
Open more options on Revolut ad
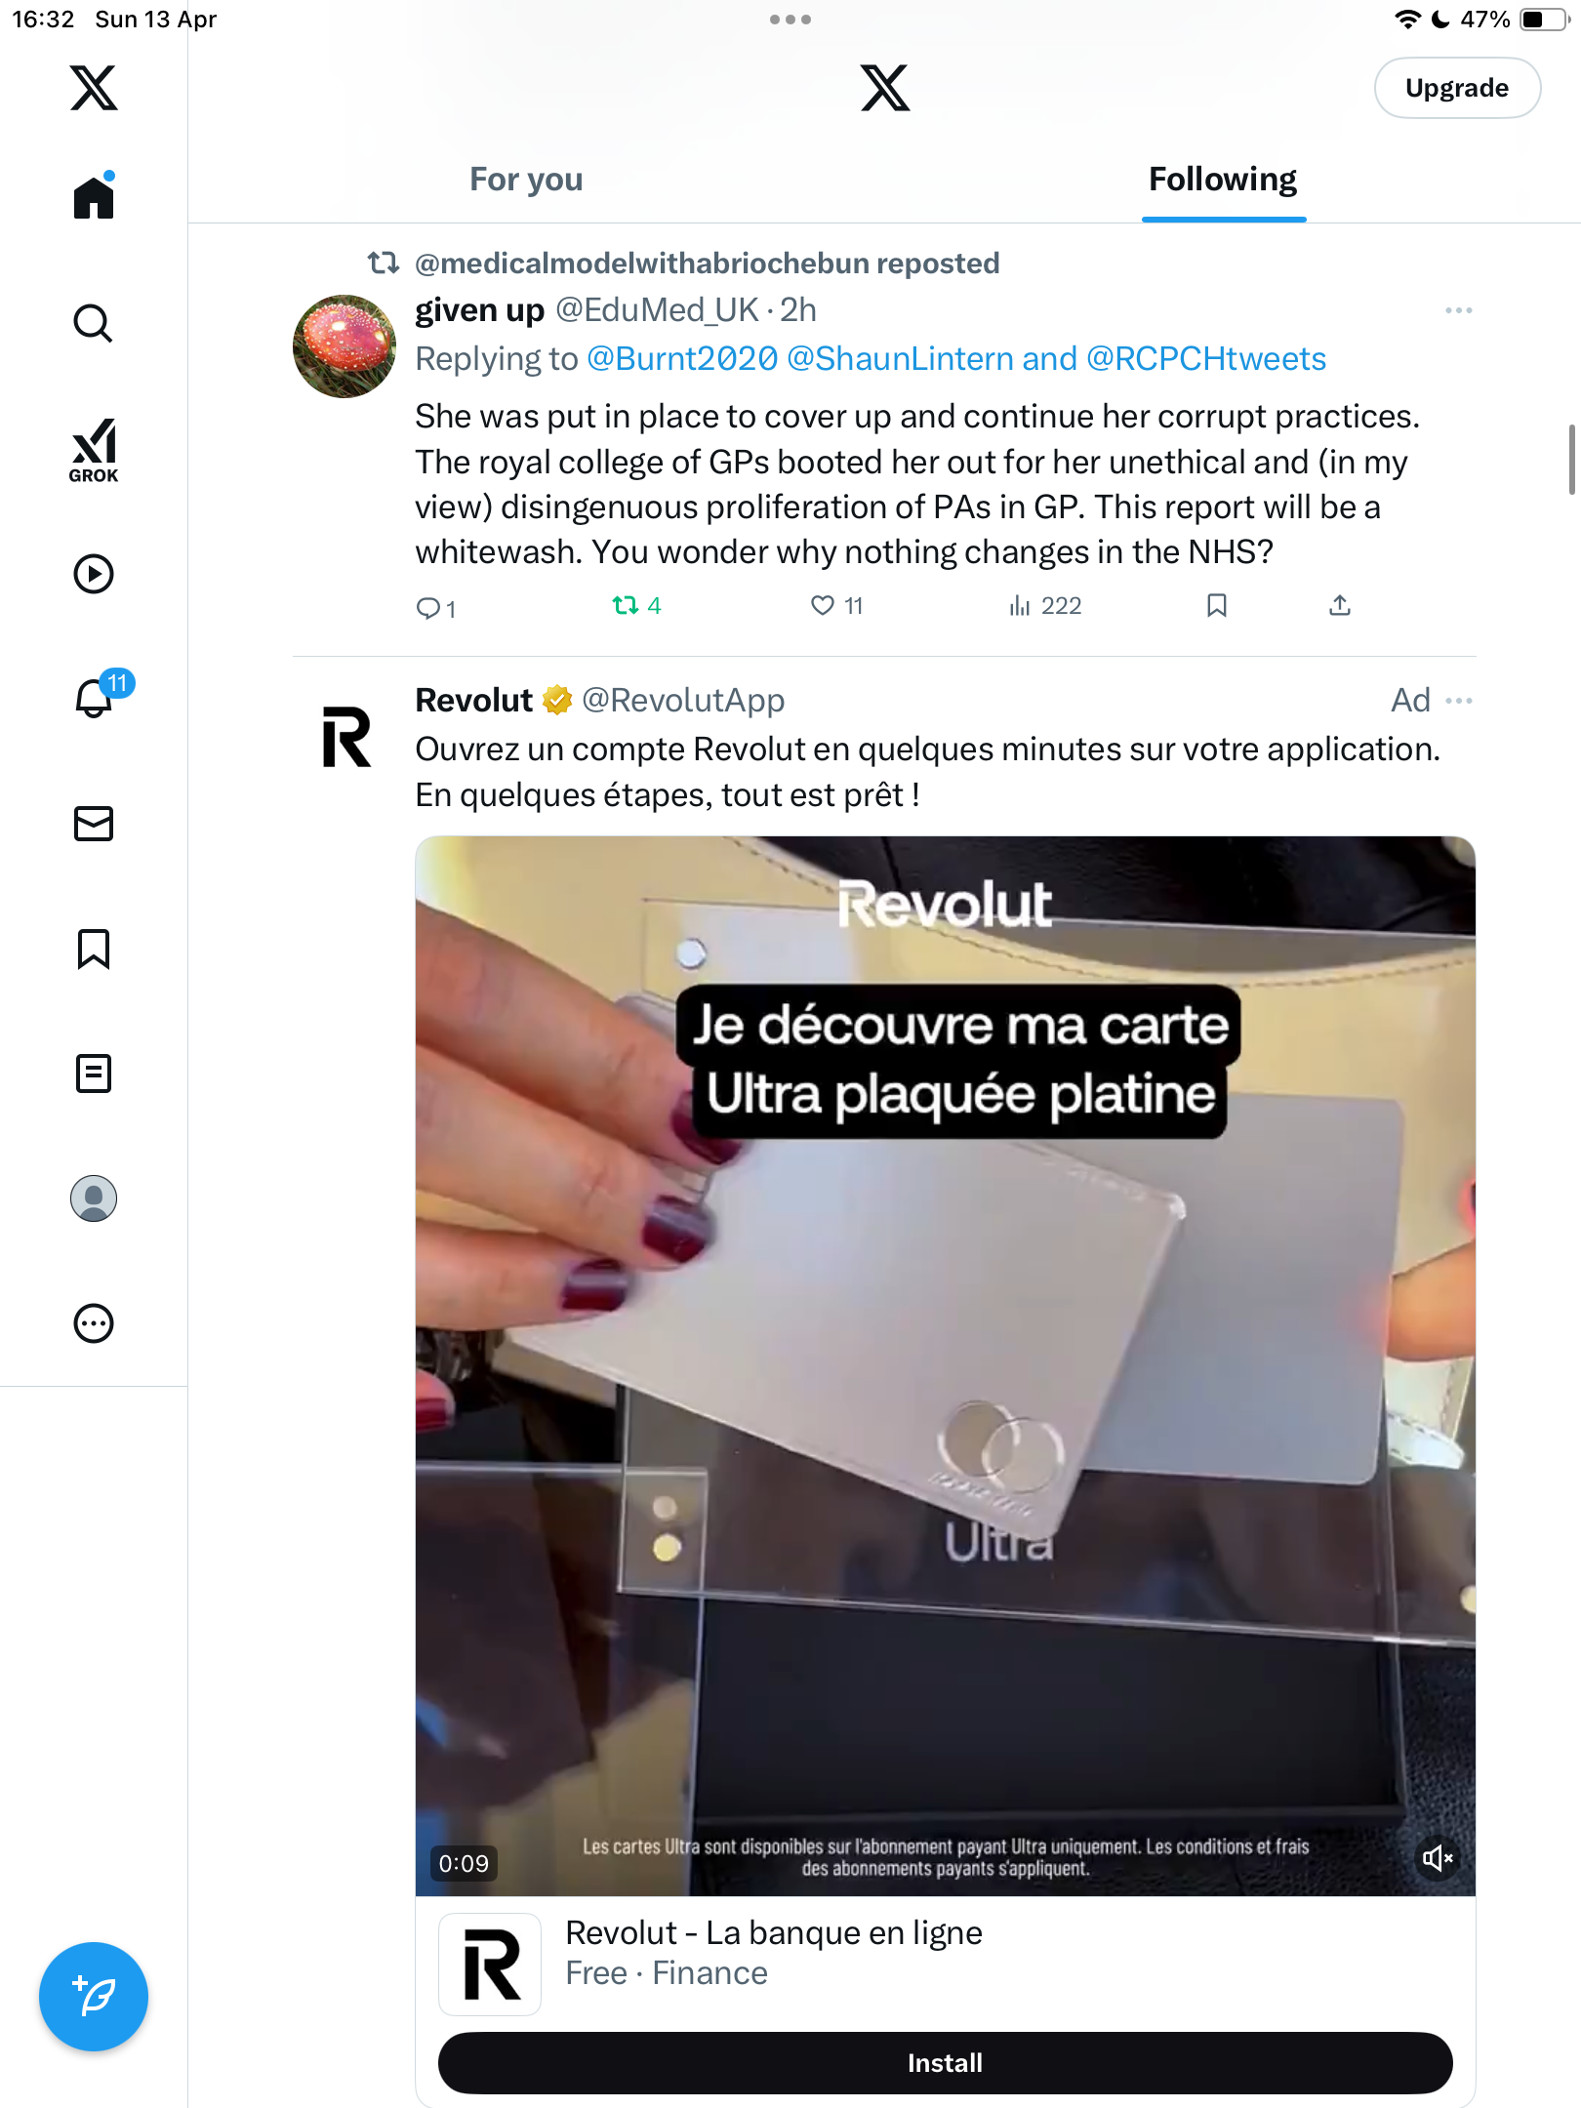point(1459,701)
